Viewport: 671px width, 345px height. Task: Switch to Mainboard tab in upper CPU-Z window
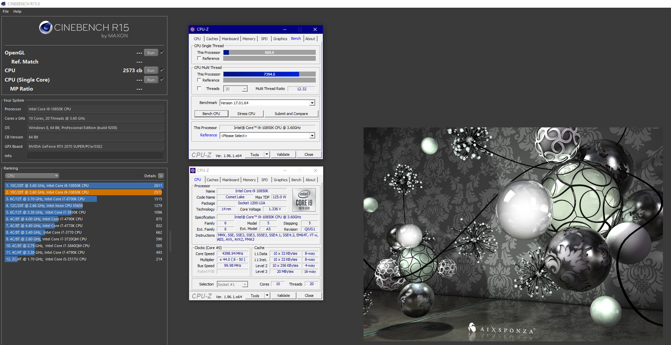(x=230, y=39)
